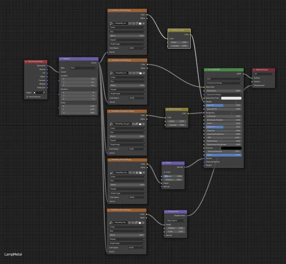286x264 pixels.
Task: Click Clearcoat Roughness field in Principled BSDF
Action: 224,134
